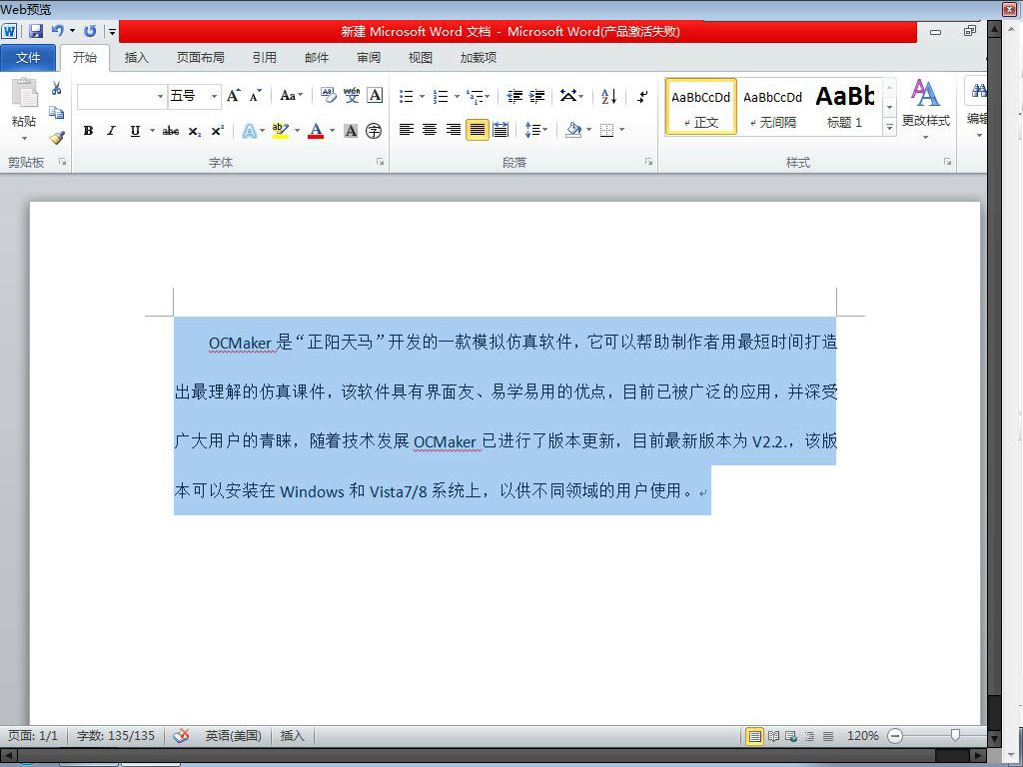The height and width of the screenshot is (767, 1023).
Task: Open numbering list dropdown arrow
Action: pos(457,97)
